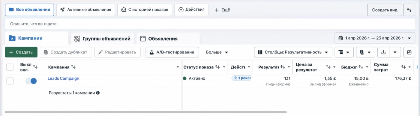
Task: Open Сумма затрат column menu arrow
Action: pyautogui.click(x=410, y=67)
